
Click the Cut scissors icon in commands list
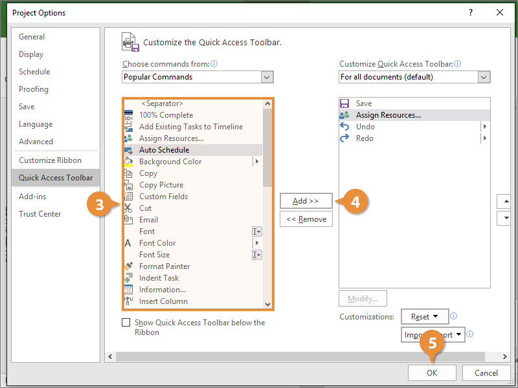click(x=128, y=208)
